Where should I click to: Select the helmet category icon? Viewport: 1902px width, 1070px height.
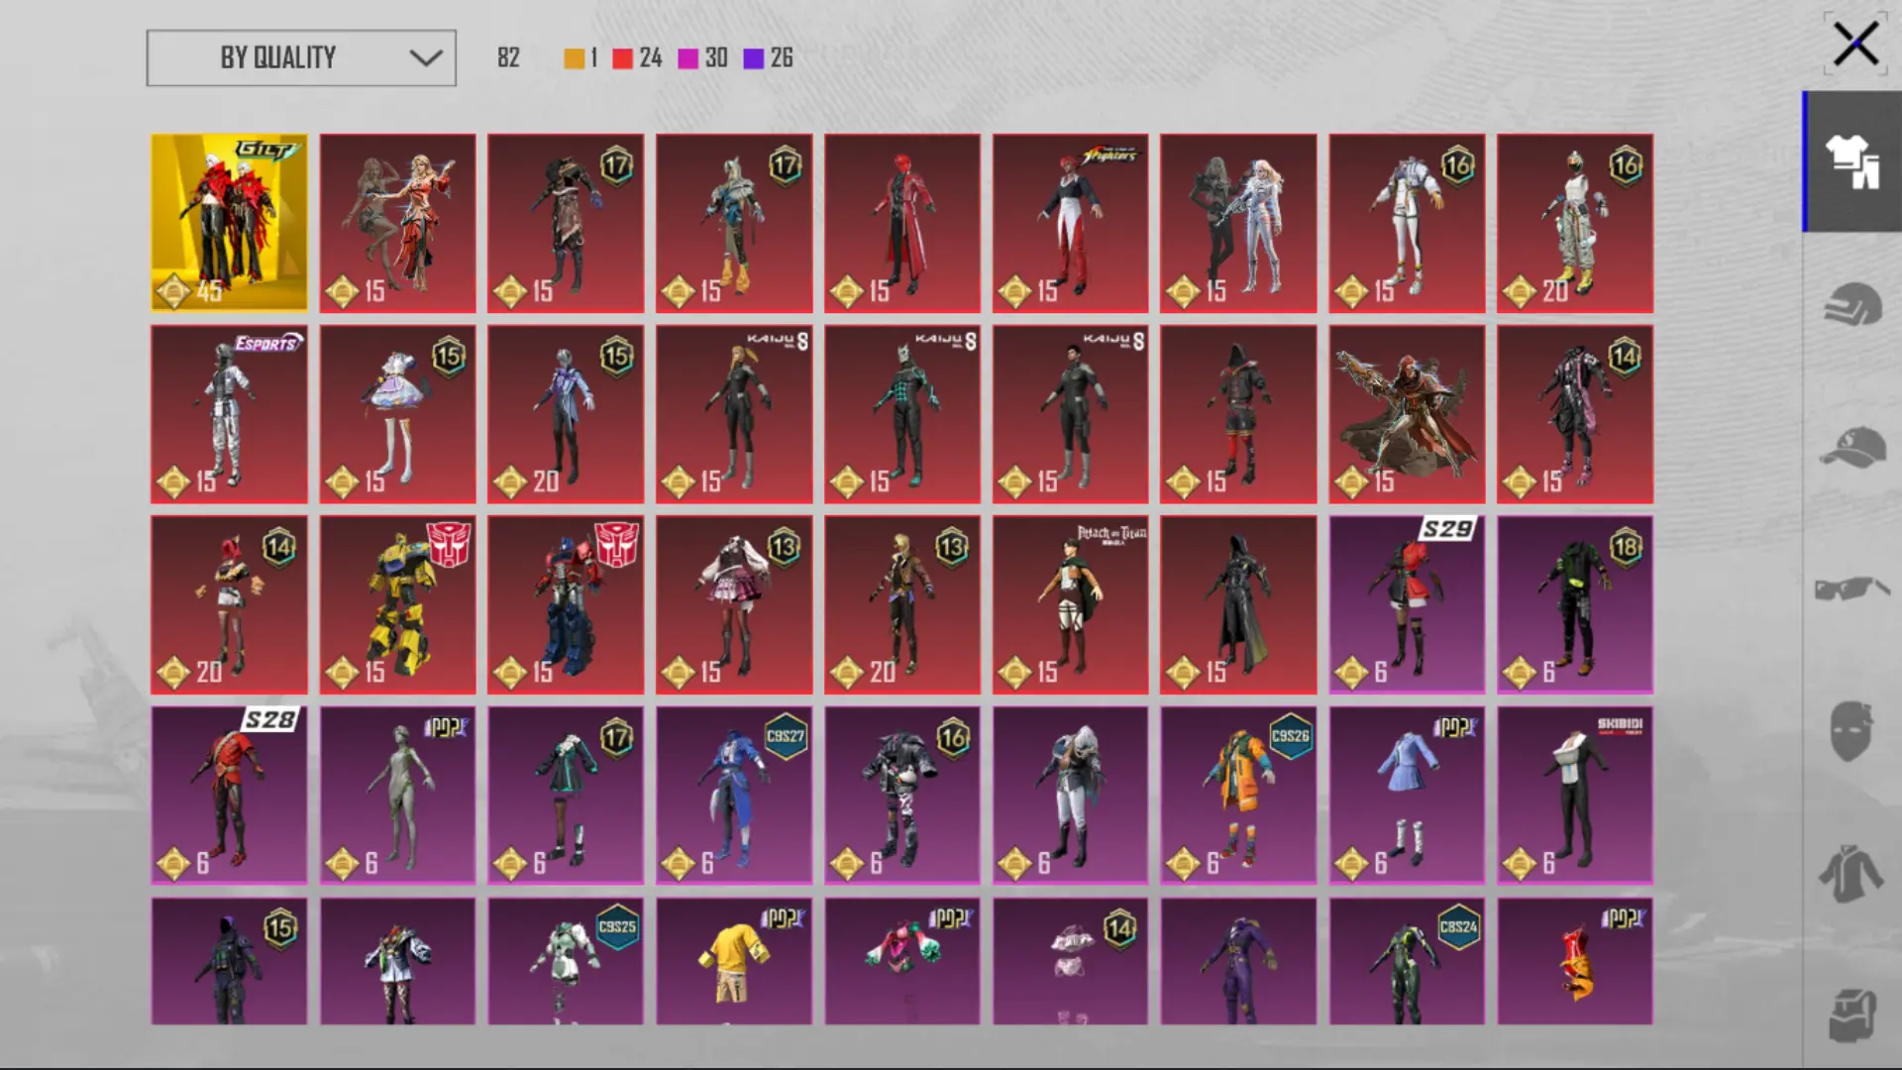point(1851,304)
